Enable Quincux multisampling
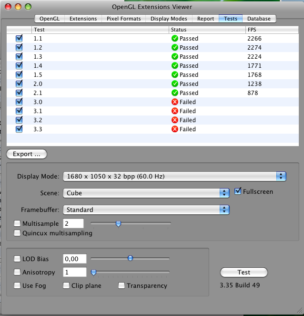This screenshot has height=316, width=304. (x=17, y=233)
